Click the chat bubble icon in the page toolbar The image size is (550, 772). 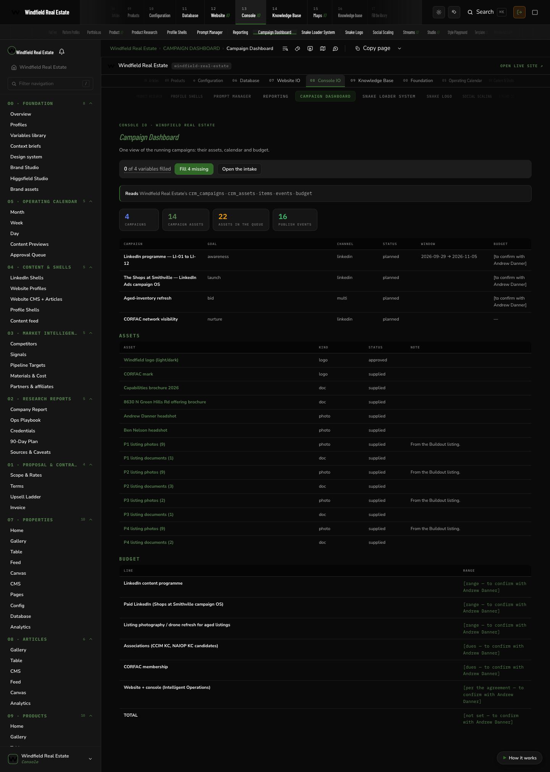click(x=335, y=48)
